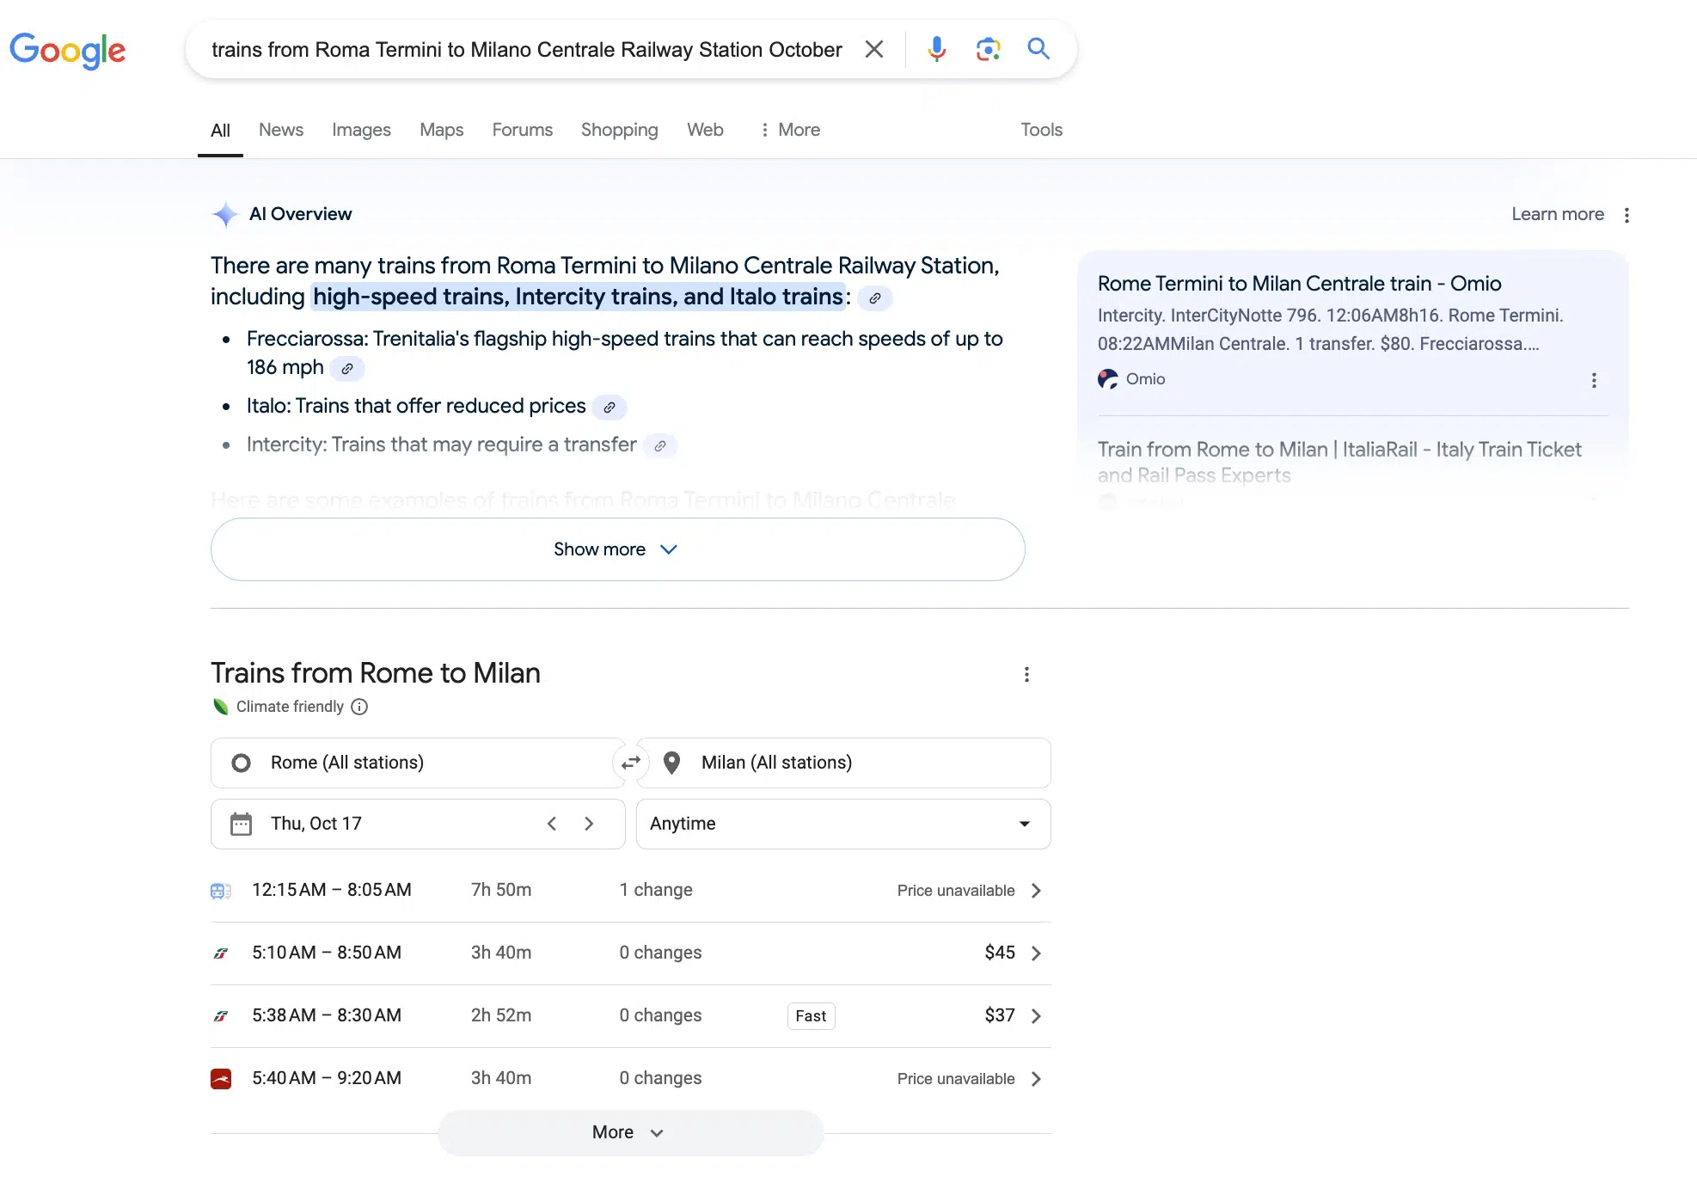Image resolution: width=1697 pixels, height=1183 pixels.
Task: Click the Google Lens camera icon
Action: 988,48
